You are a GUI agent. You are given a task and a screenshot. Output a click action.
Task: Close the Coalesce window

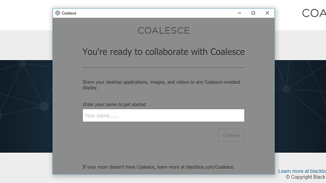pos(267,13)
